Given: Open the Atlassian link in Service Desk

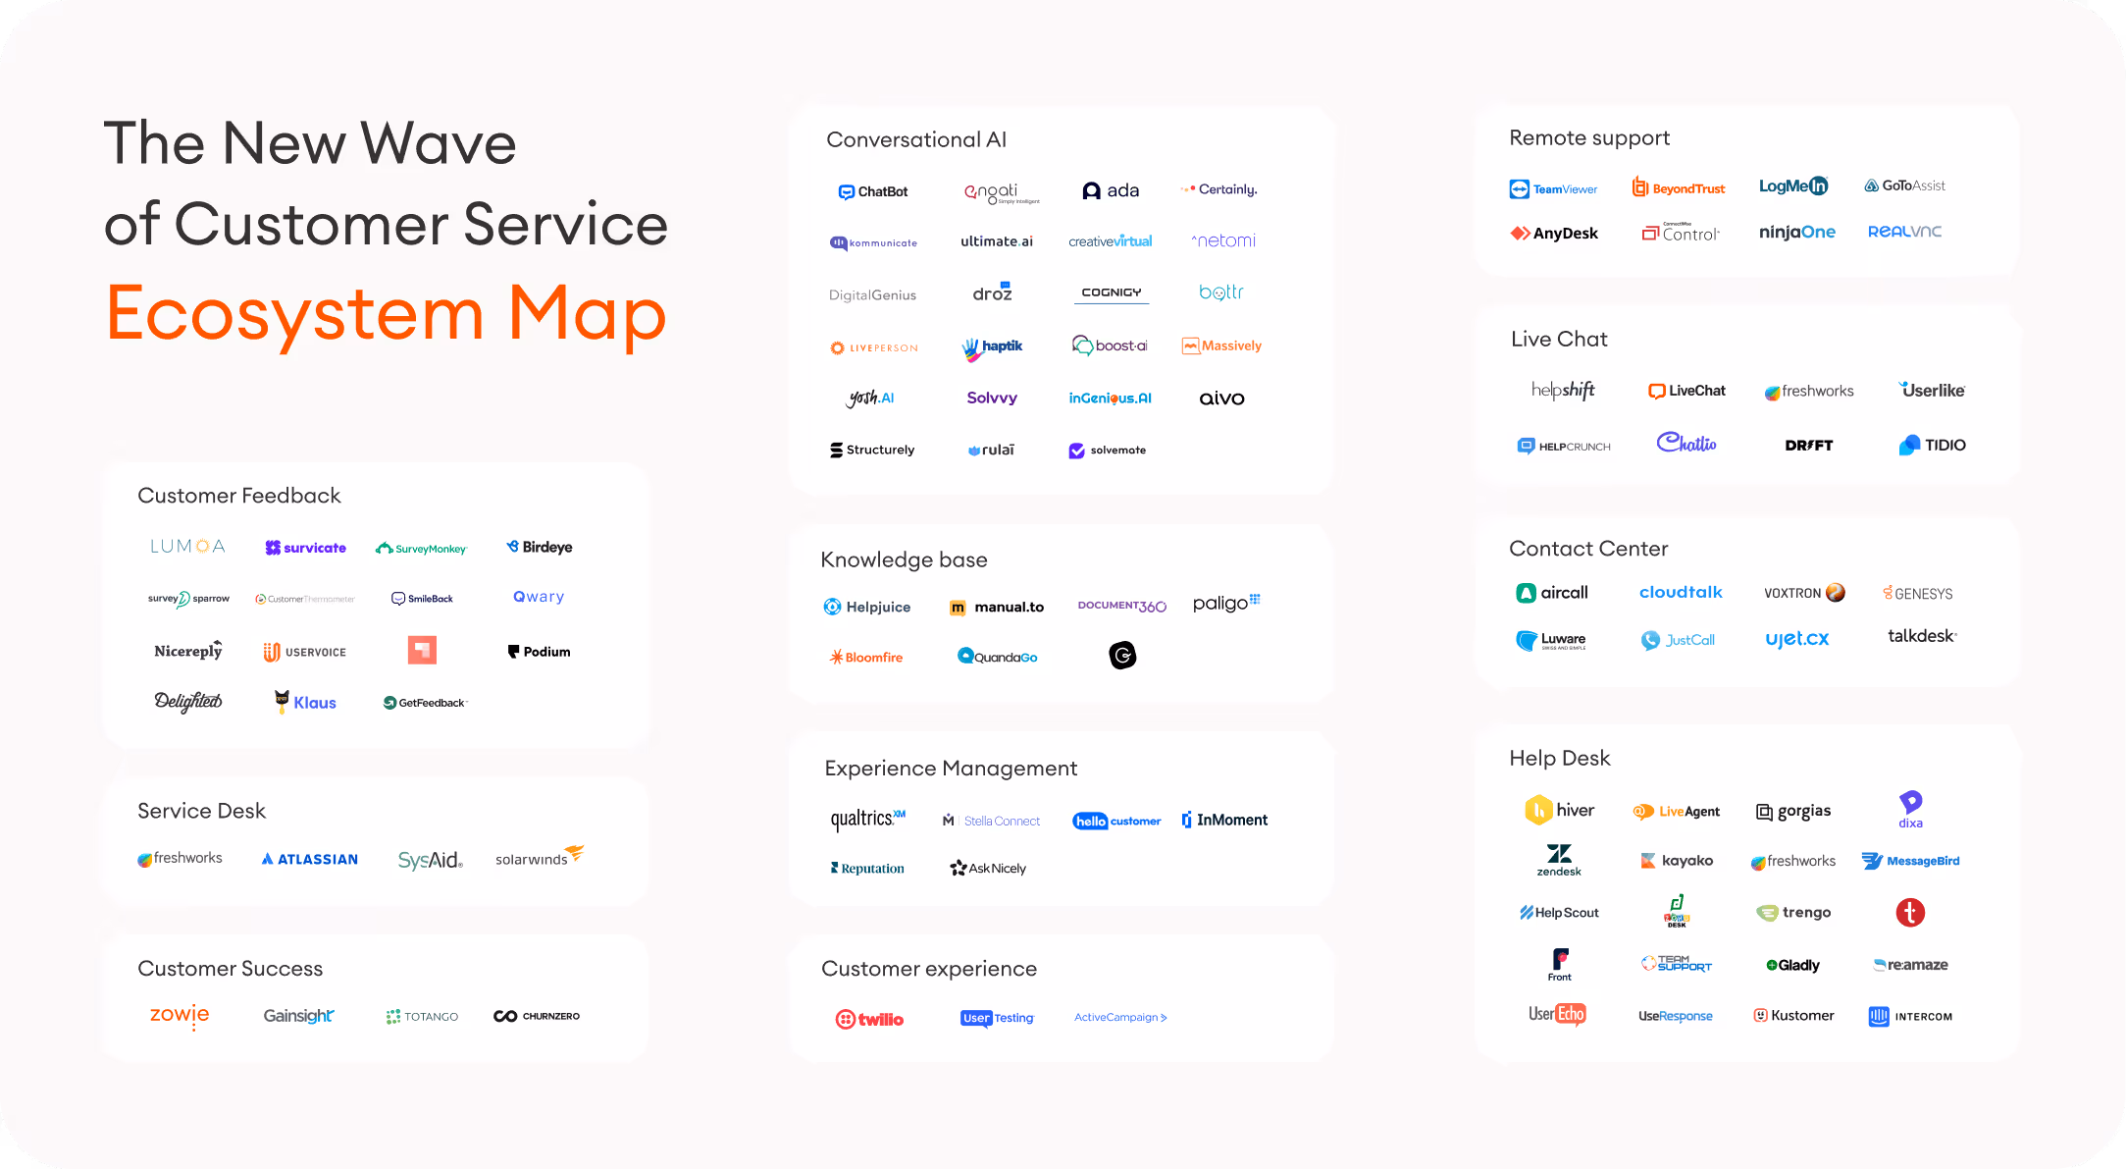Looking at the screenshot, I should (310, 859).
